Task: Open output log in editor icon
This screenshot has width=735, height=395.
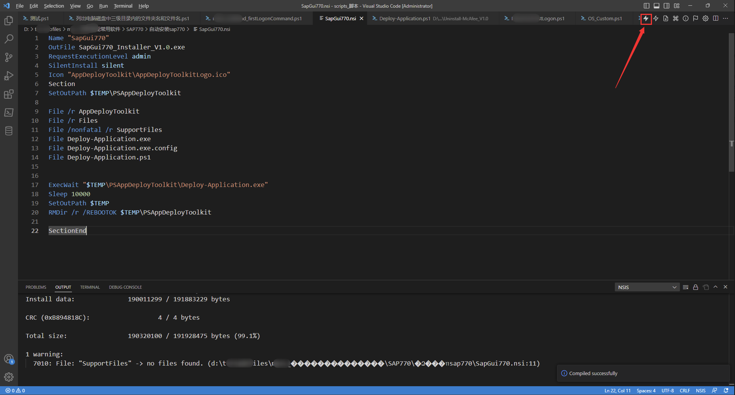Action: pyautogui.click(x=706, y=287)
